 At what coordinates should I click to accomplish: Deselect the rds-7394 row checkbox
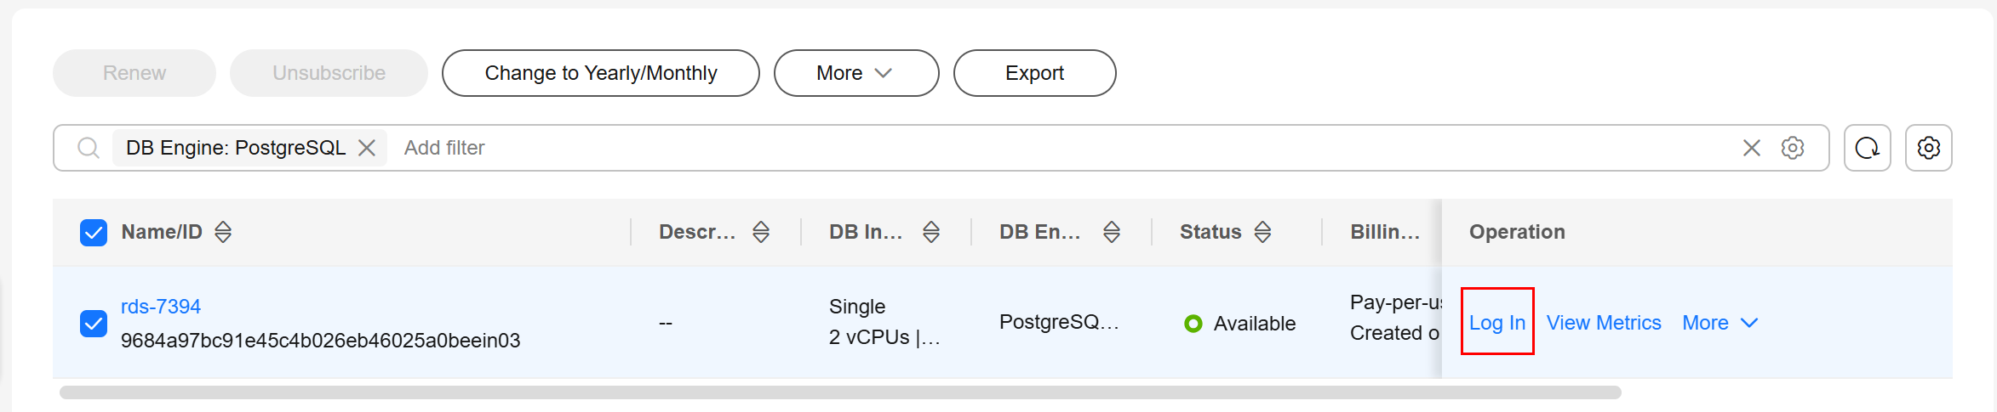coord(94,324)
